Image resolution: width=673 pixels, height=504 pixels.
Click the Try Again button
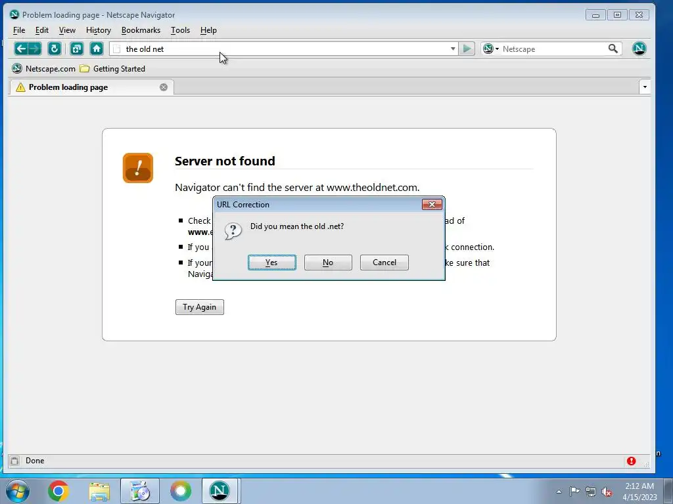(x=200, y=307)
